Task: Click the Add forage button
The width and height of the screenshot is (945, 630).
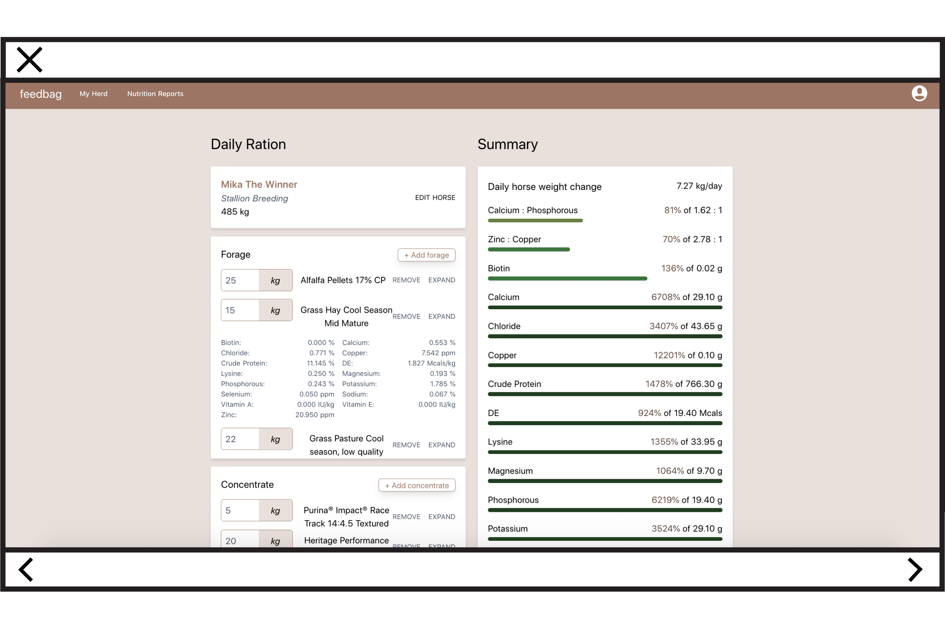Action: (426, 255)
